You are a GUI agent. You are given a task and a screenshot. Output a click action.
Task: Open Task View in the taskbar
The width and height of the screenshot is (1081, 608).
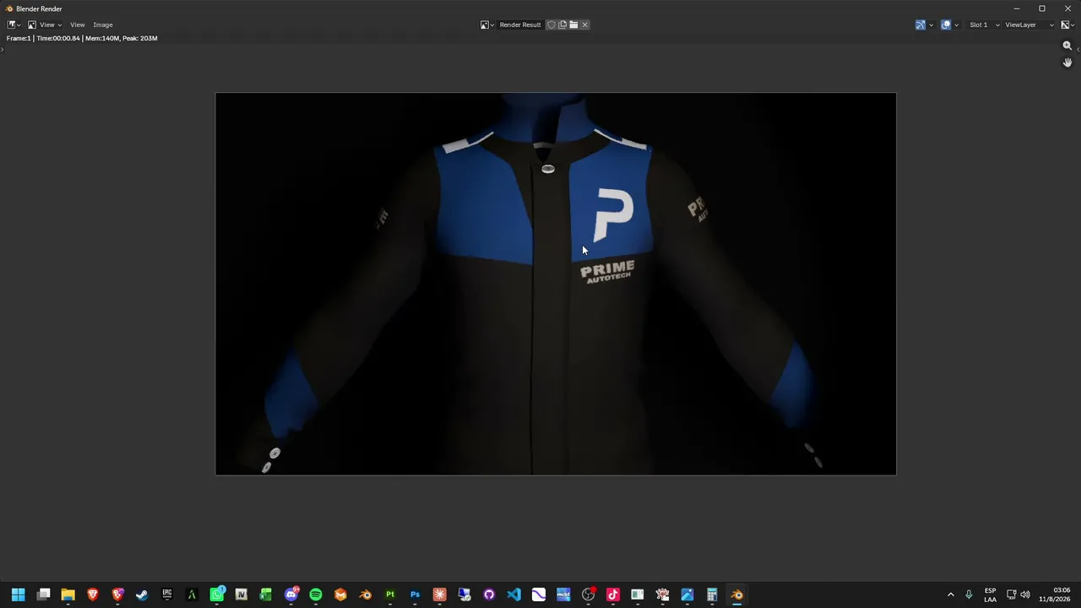pyautogui.click(x=43, y=594)
